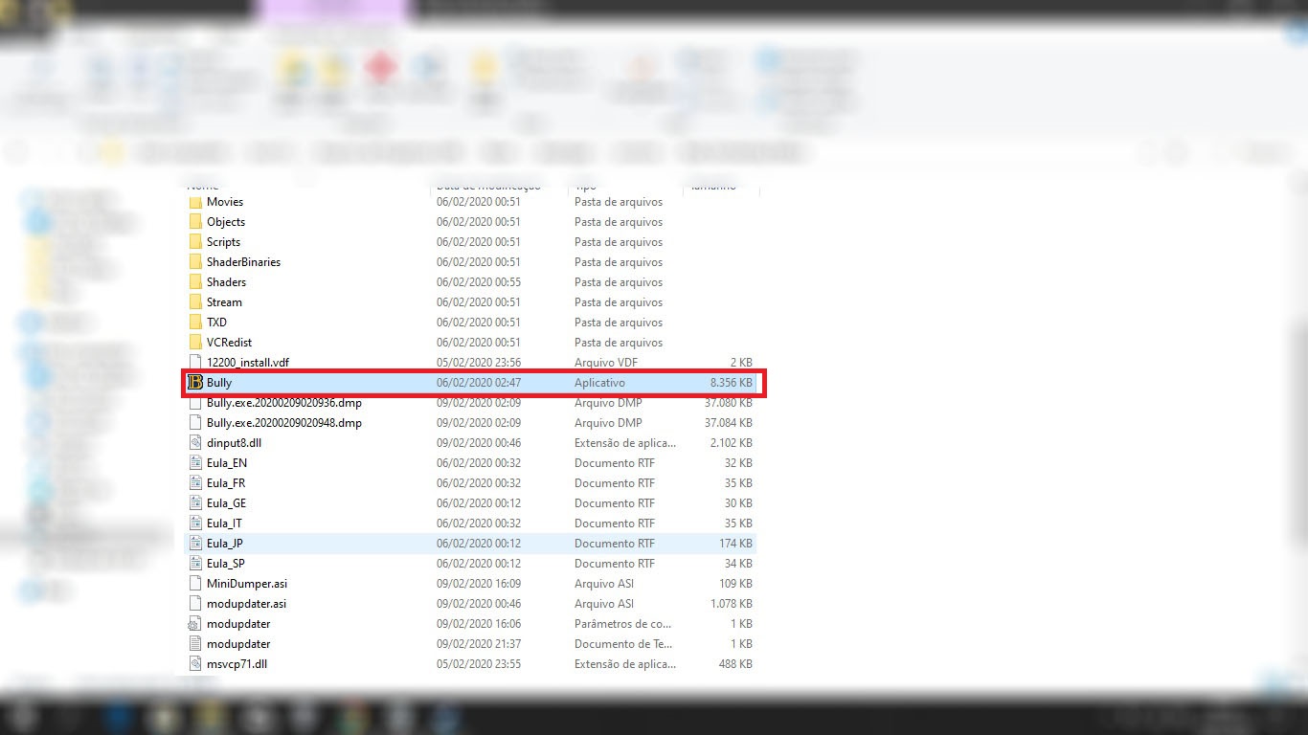The width and height of the screenshot is (1308, 735).
Task: Click the Eula_FR document icon
Action: 195,483
